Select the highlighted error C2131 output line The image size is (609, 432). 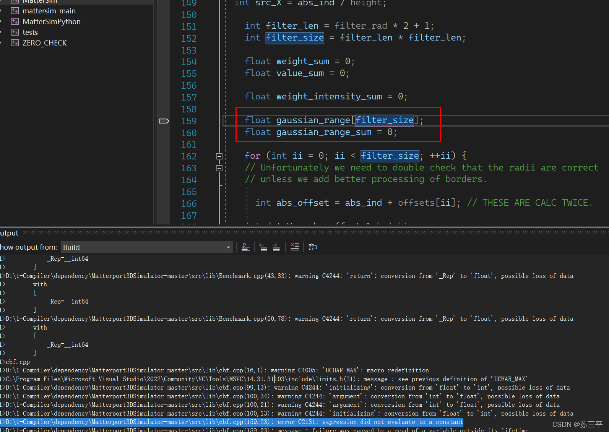[232, 422]
